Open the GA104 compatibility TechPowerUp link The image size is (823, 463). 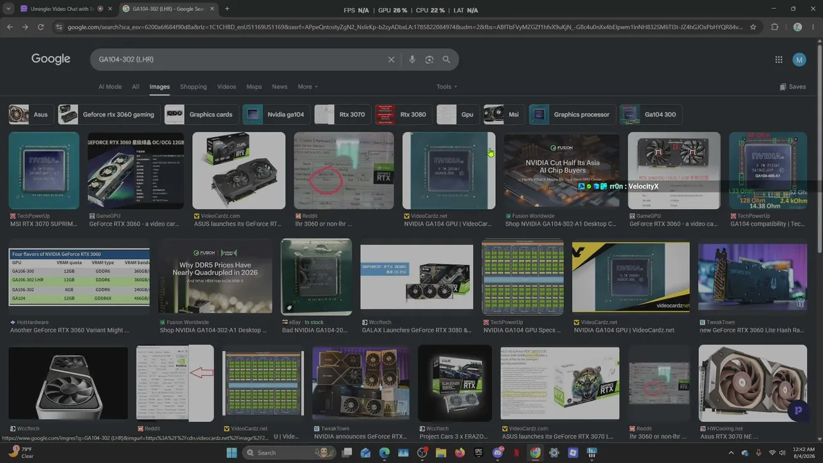pos(768,224)
